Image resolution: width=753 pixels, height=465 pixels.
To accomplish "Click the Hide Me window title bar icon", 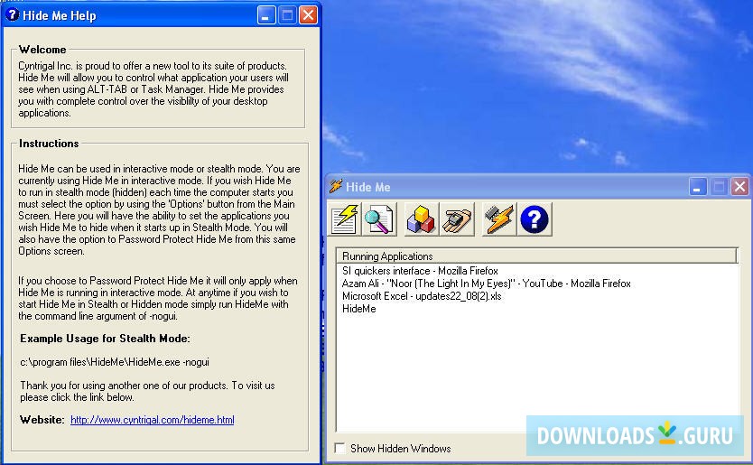I will [x=336, y=186].
